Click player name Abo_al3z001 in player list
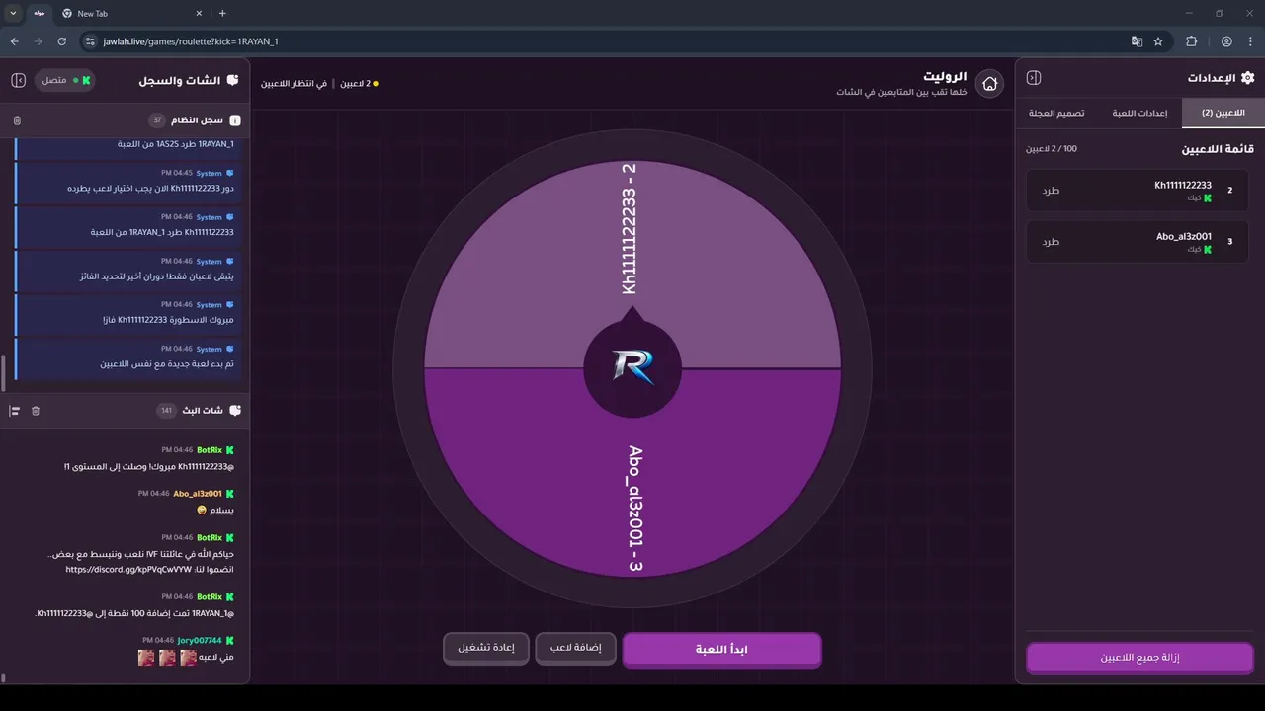Screen dimensions: 1265x711 1184,237
